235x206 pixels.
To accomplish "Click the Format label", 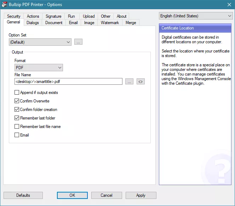I will 20,61.
